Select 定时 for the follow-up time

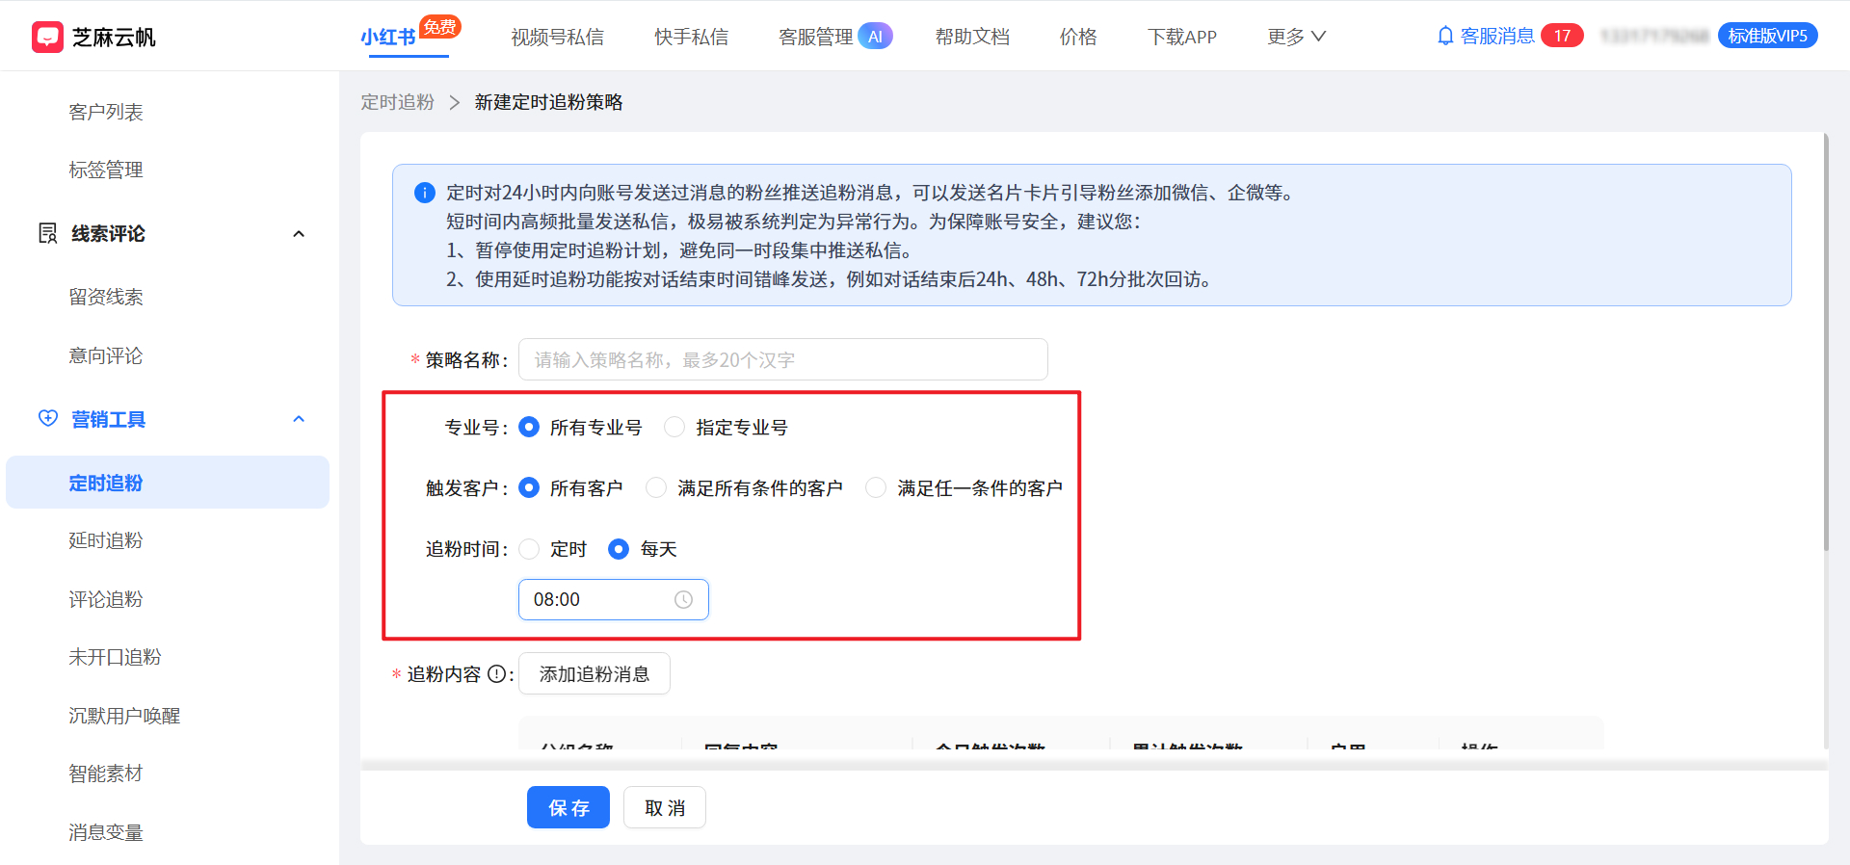click(x=529, y=549)
